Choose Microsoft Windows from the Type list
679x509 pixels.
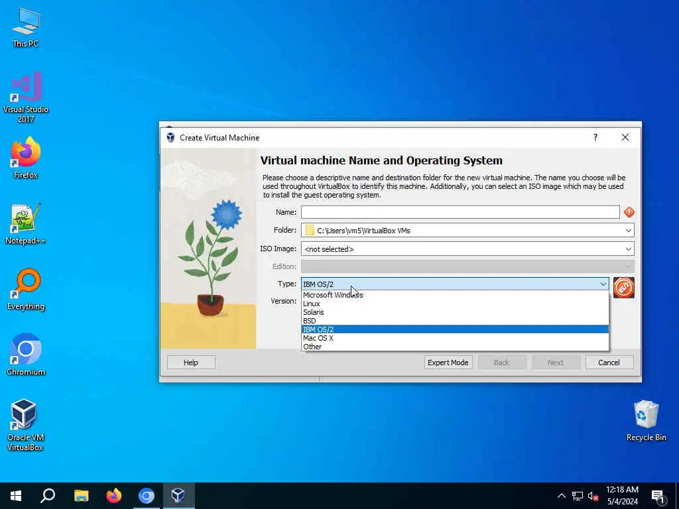pos(455,295)
